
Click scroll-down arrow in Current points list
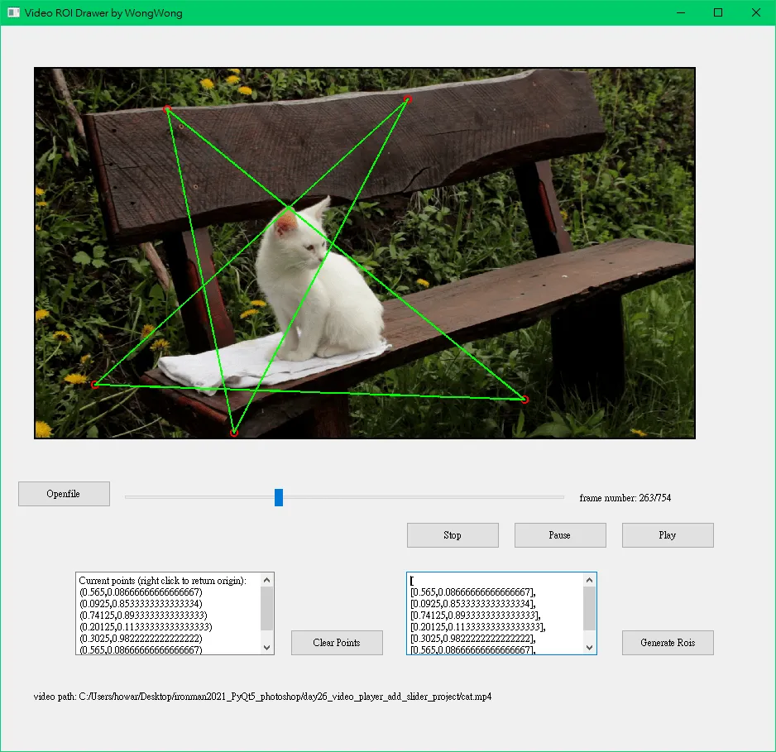[266, 647]
